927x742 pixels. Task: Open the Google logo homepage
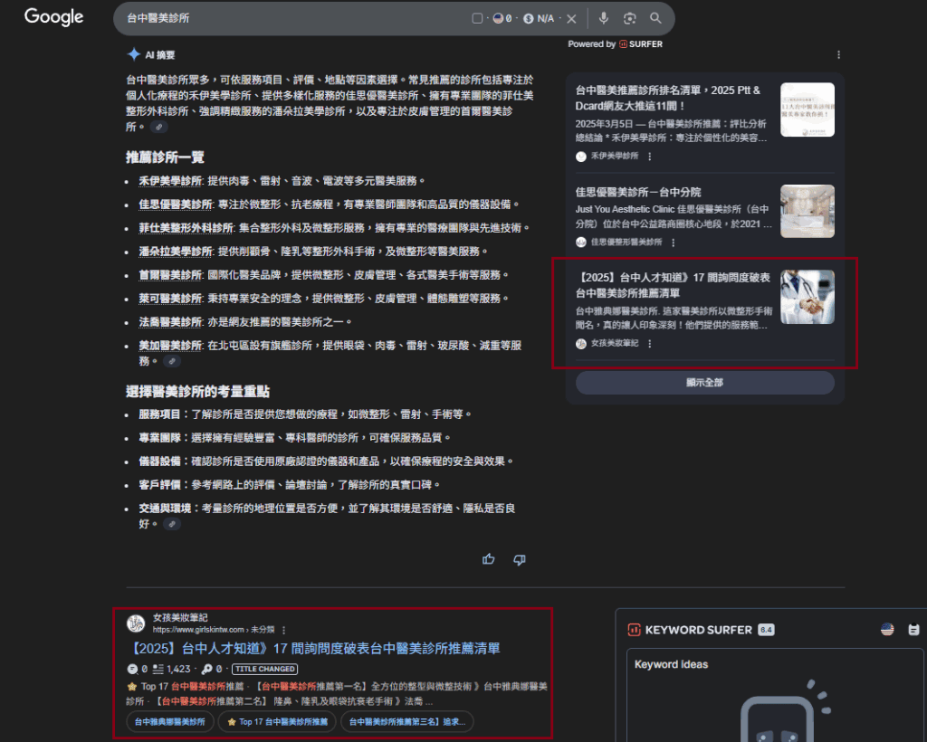53,17
